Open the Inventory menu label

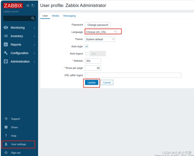pyautogui.click(x=17, y=36)
